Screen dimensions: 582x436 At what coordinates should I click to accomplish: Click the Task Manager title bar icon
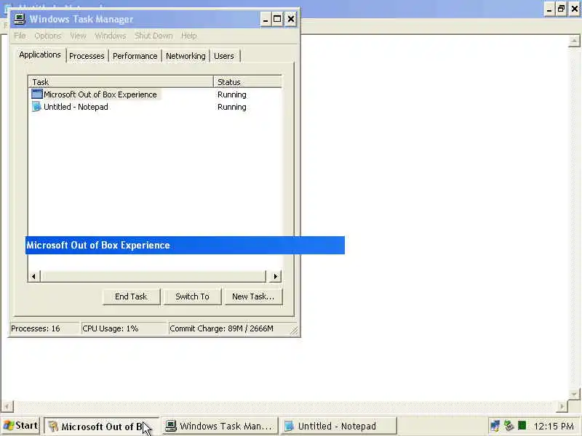(20, 19)
